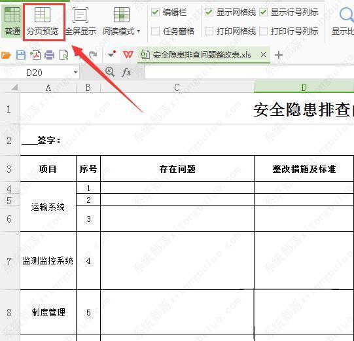Open the fx insert function button
This screenshot has width=354, height=341.
coord(126,73)
